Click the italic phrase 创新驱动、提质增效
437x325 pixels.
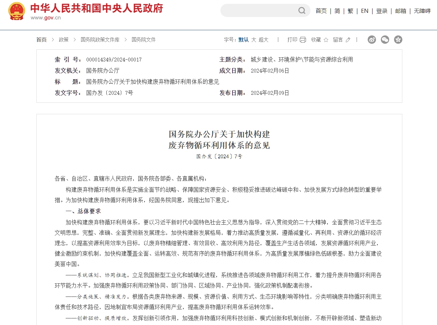102,318
